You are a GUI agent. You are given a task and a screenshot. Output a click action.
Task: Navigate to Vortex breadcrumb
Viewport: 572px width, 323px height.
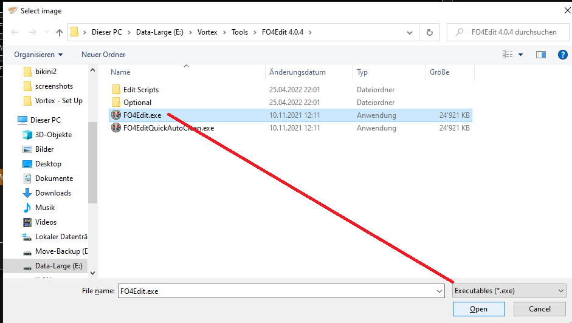coord(207,32)
